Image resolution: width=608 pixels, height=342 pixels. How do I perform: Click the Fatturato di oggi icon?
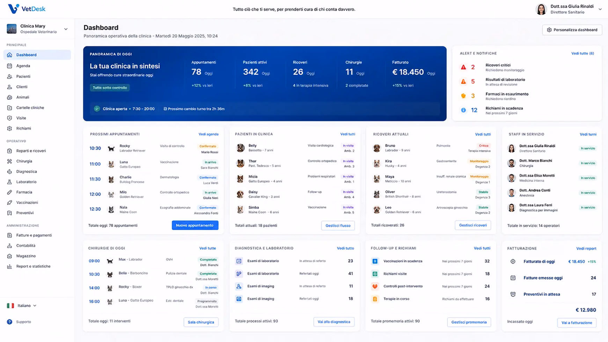(513, 261)
